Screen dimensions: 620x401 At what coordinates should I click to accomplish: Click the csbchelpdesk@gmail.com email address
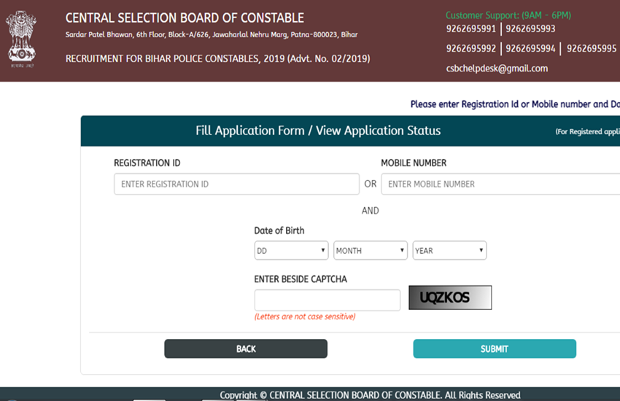[497, 69]
